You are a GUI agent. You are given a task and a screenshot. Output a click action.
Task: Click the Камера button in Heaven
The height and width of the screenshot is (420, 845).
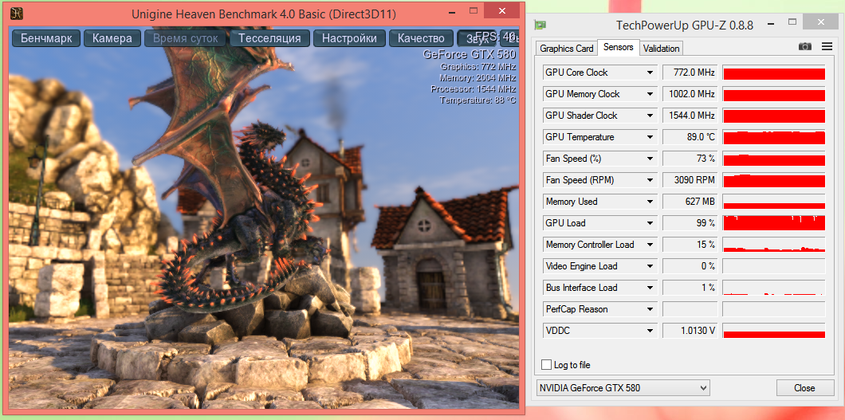[112, 38]
